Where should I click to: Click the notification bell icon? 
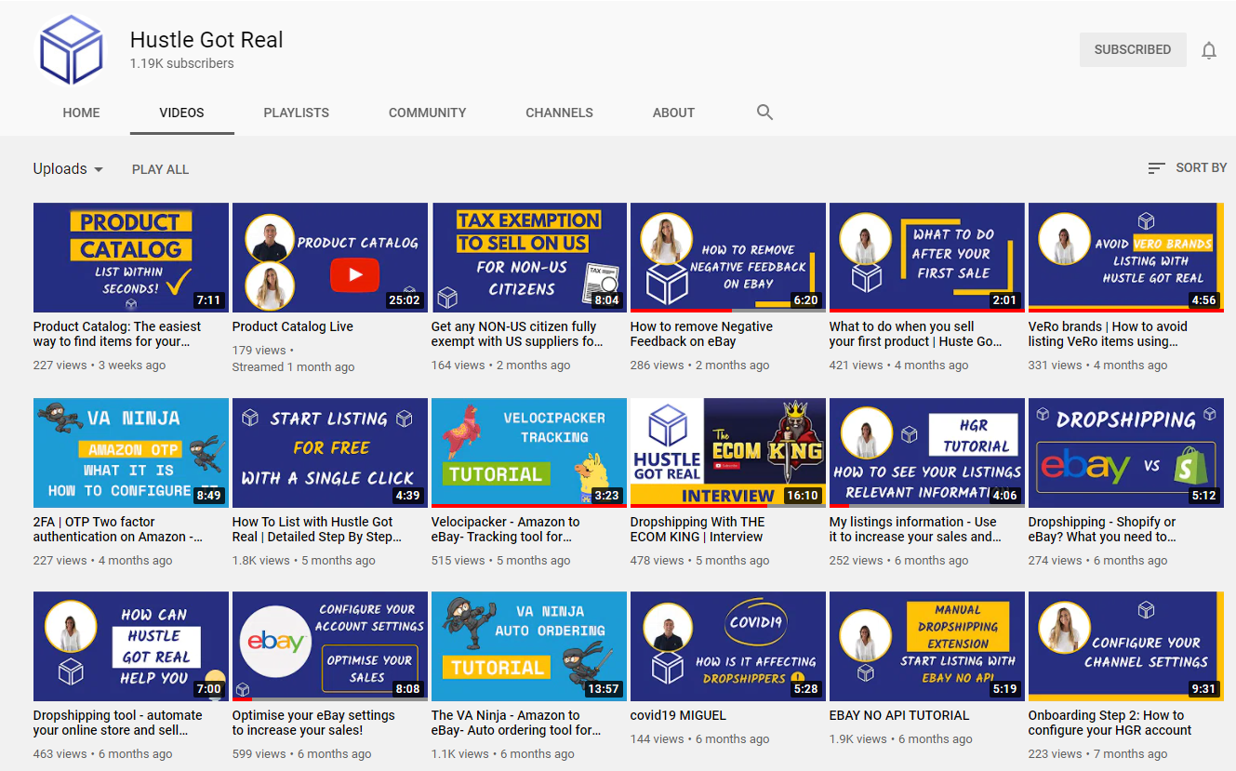tap(1209, 50)
